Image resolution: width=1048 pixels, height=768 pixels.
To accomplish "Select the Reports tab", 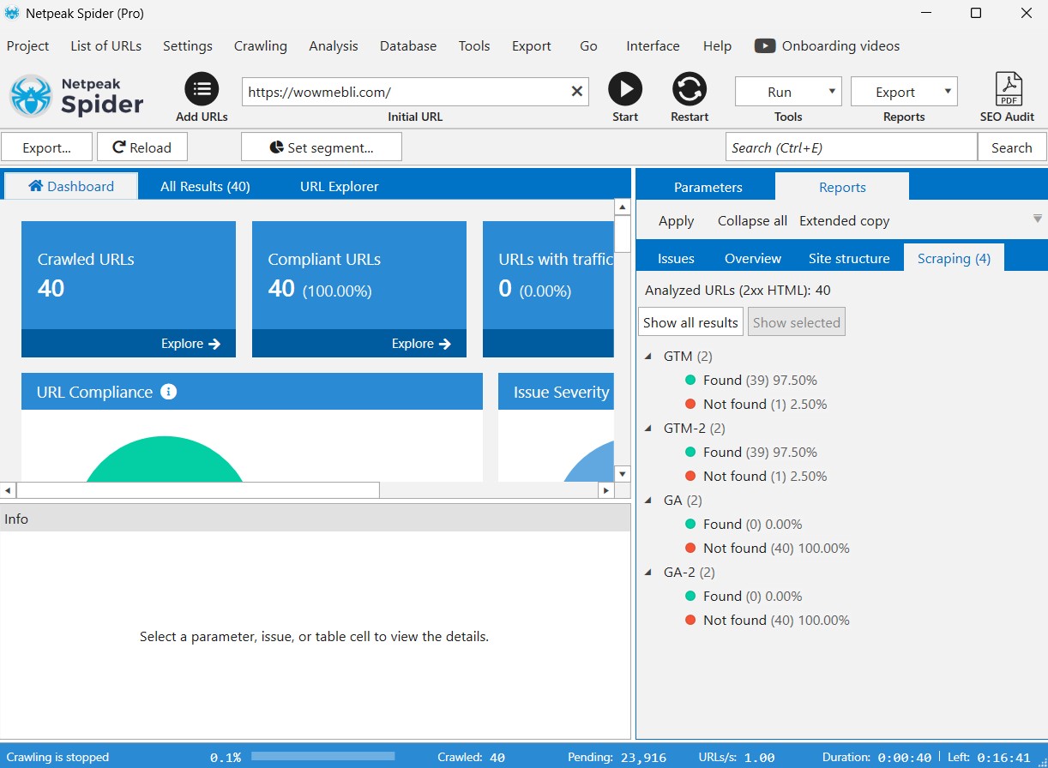I will point(842,187).
